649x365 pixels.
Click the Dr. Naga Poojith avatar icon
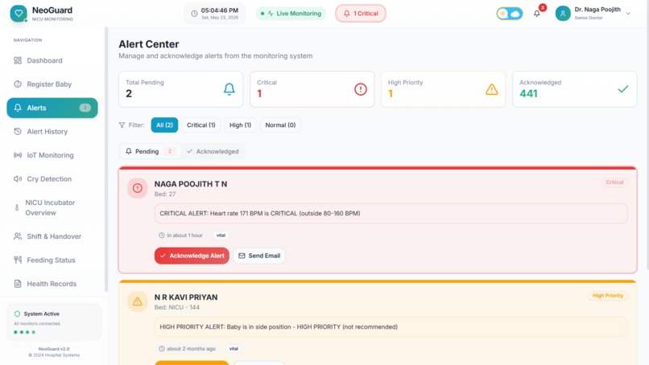[563, 13]
